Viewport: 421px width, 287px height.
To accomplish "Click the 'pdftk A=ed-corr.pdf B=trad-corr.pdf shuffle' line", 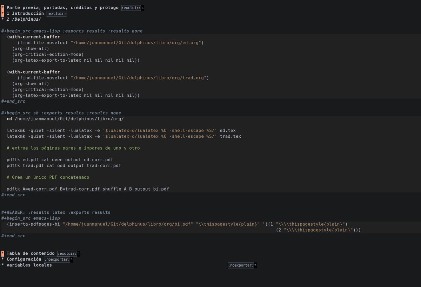I will tap(88, 189).
